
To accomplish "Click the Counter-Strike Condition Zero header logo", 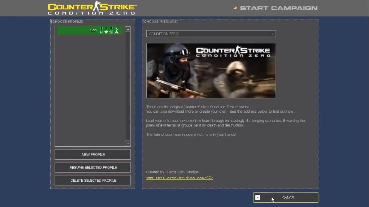I will coord(92,8).
